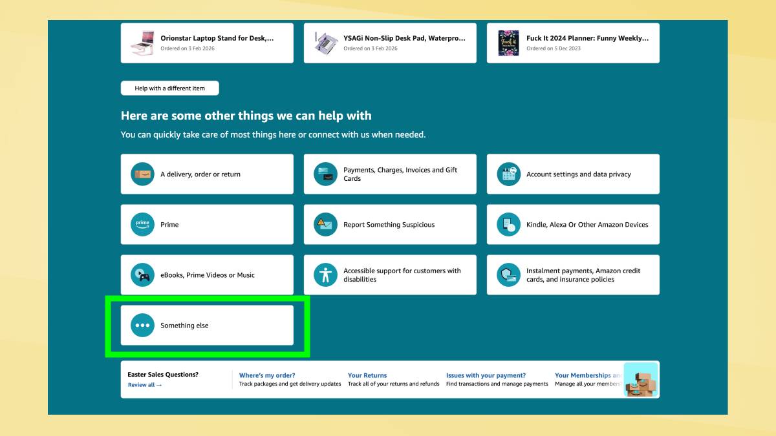Select the YSAGi Desk Pad order thumbnail
Image resolution: width=776 pixels, height=436 pixels.
[326, 43]
